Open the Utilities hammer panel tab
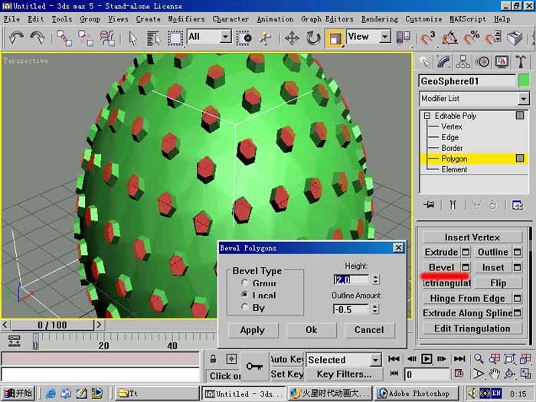The width and height of the screenshot is (536, 402). click(x=521, y=62)
